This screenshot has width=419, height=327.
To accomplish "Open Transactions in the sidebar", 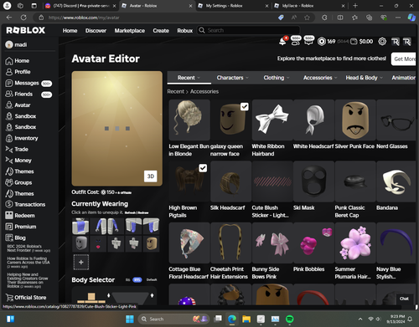I will (x=25, y=204).
